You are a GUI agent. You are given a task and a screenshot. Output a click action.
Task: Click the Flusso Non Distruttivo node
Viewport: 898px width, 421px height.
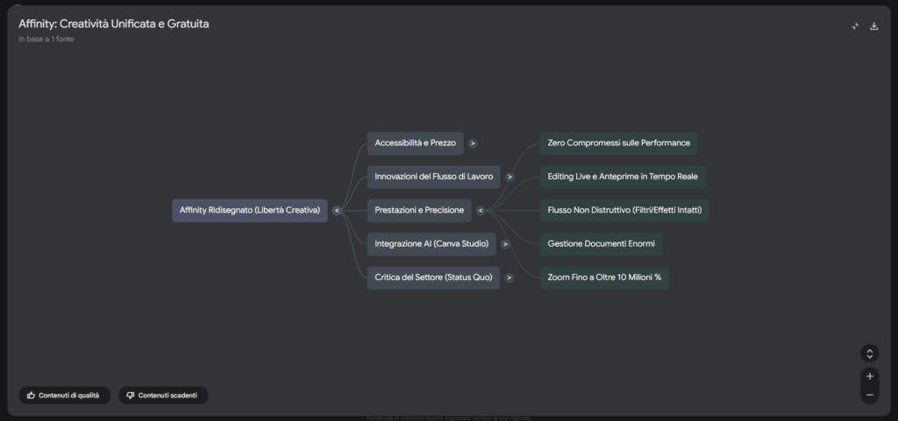(624, 210)
